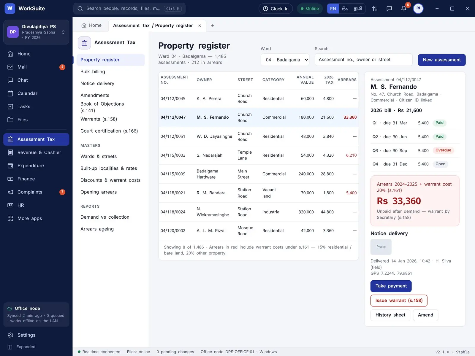Click the Q3 Overdue status badge
This screenshot has width=475, height=356.
[443, 150]
